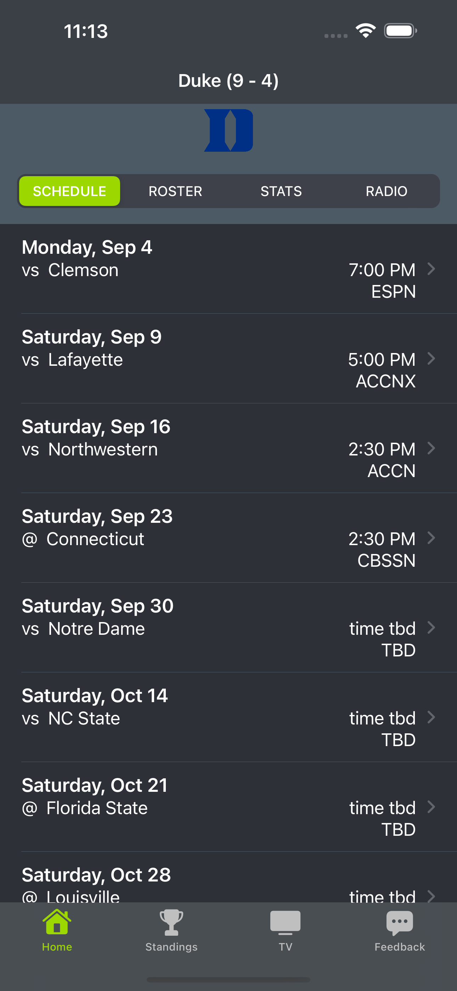This screenshot has width=457, height=991.
Task: Open the Notre Dame game row
Action: click(x=228, y=627)
